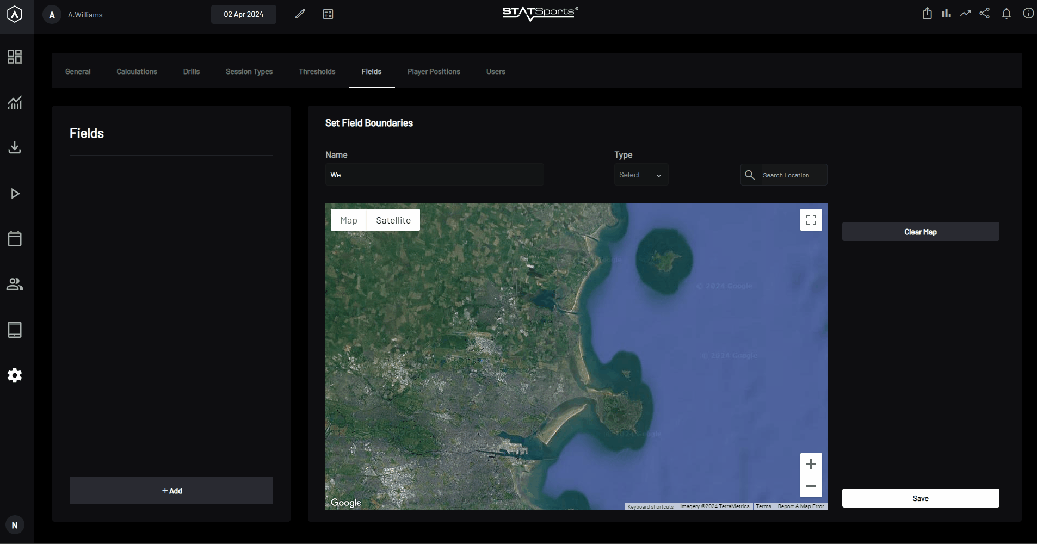1037x544 pixels.
Task: Toggle fullscreen view on the map
Action: click(811, 220)
